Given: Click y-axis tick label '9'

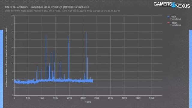Looking at the screenshot, I should [x=13, y=71].
